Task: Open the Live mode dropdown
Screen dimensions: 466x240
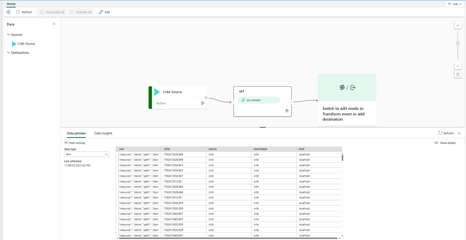Action: pyautogui.click(x=455, y=4)
